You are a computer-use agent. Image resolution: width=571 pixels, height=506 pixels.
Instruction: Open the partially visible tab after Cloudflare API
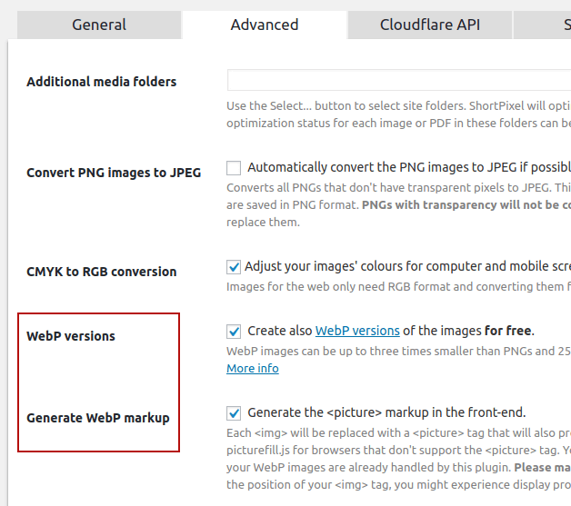coord(542,25)
